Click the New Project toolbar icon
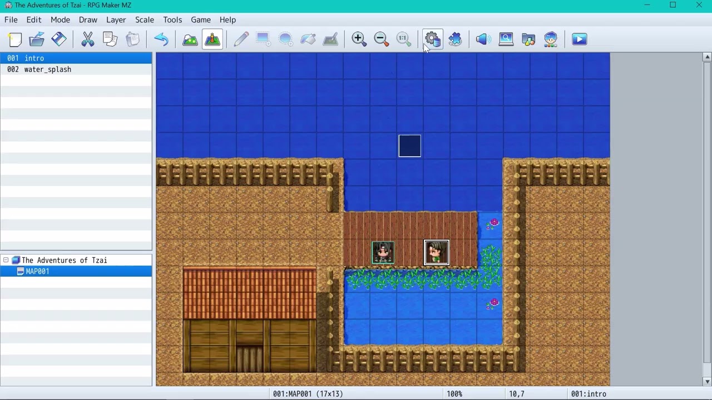712x400 pixels. pos(15,39)
